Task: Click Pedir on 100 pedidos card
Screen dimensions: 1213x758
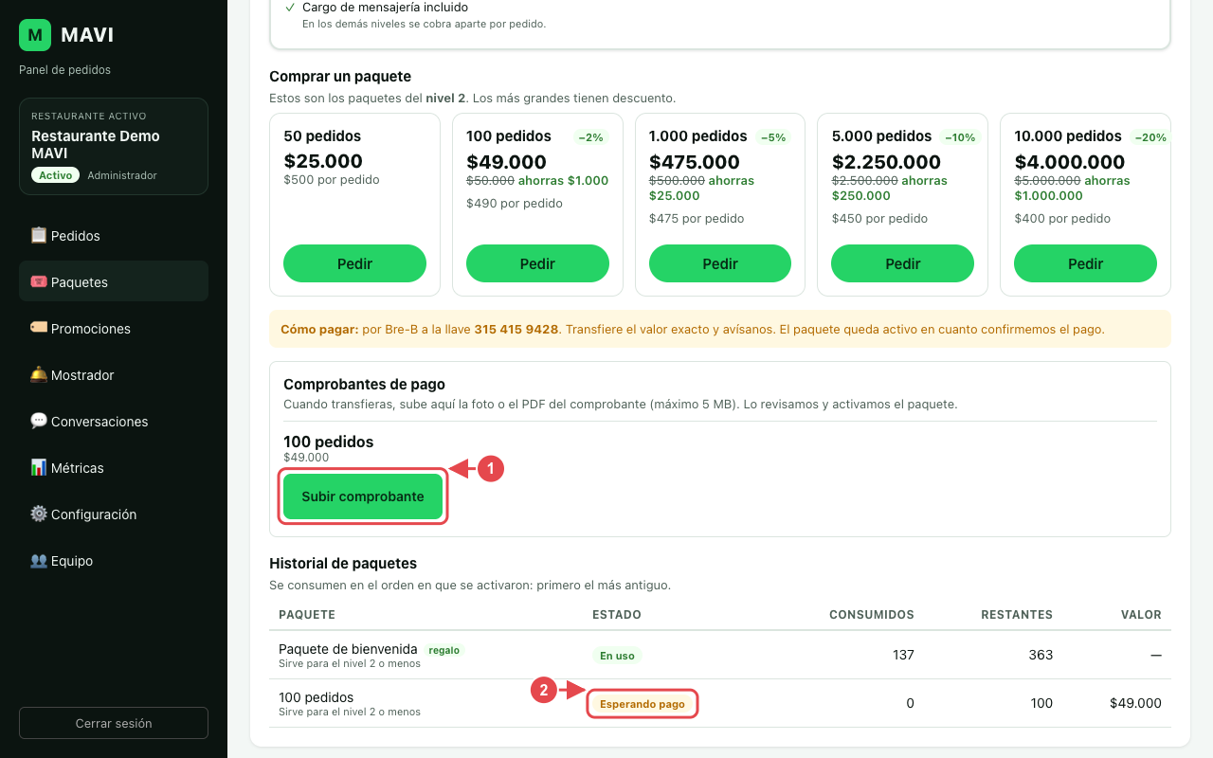Action: click(x=537, y=263)
